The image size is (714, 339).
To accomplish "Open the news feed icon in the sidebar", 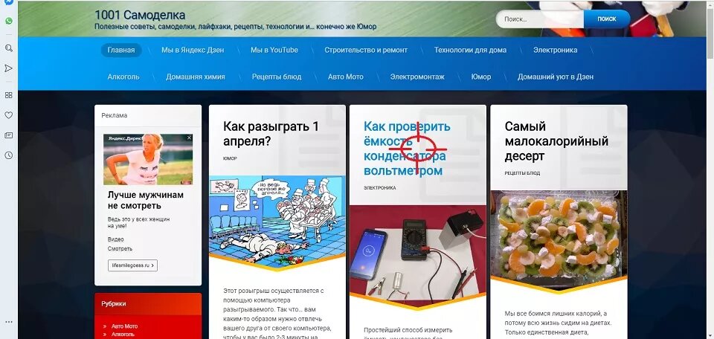I will 9,135.
